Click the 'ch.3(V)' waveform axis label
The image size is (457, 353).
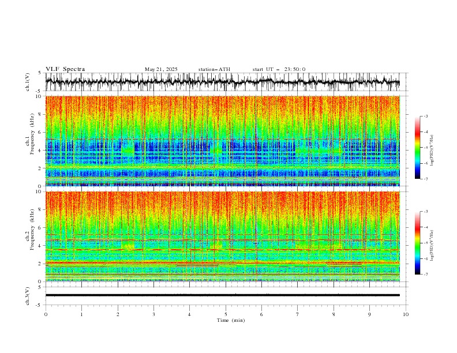tap(28, 296)
